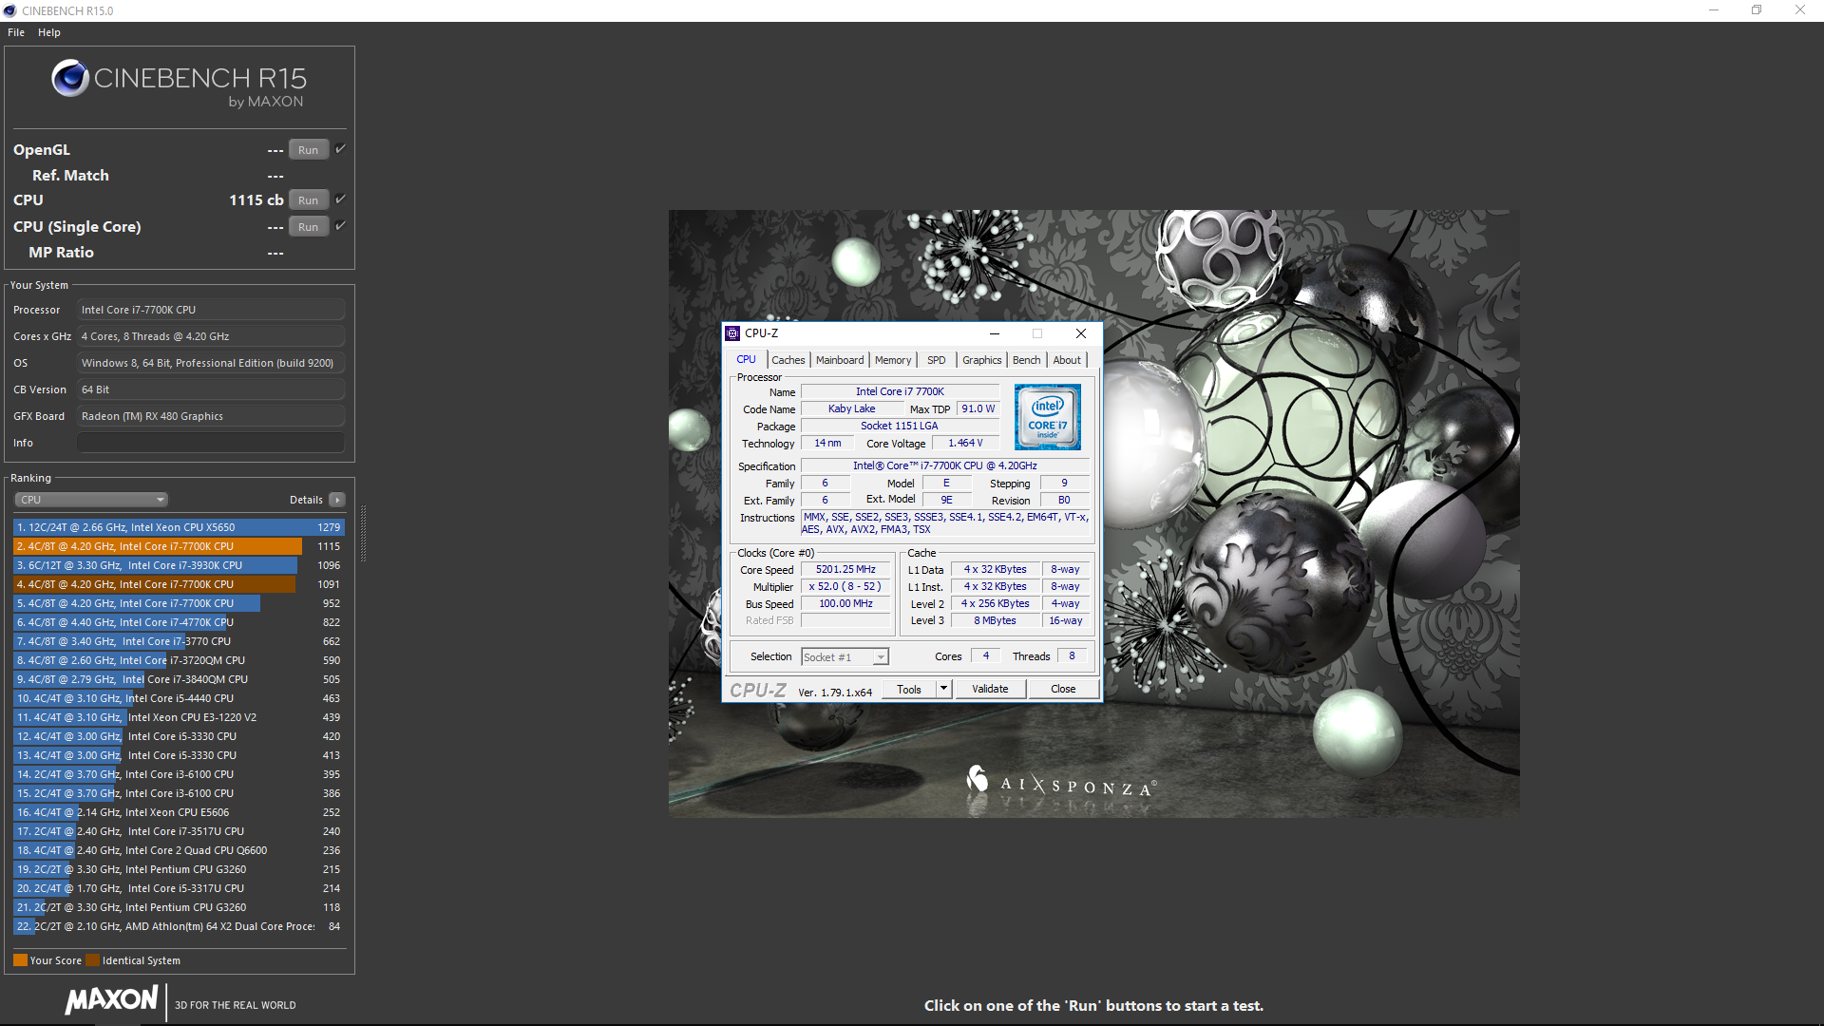Click the Cores x GHz field
1824x1026 pixels.
coord(211,336)
